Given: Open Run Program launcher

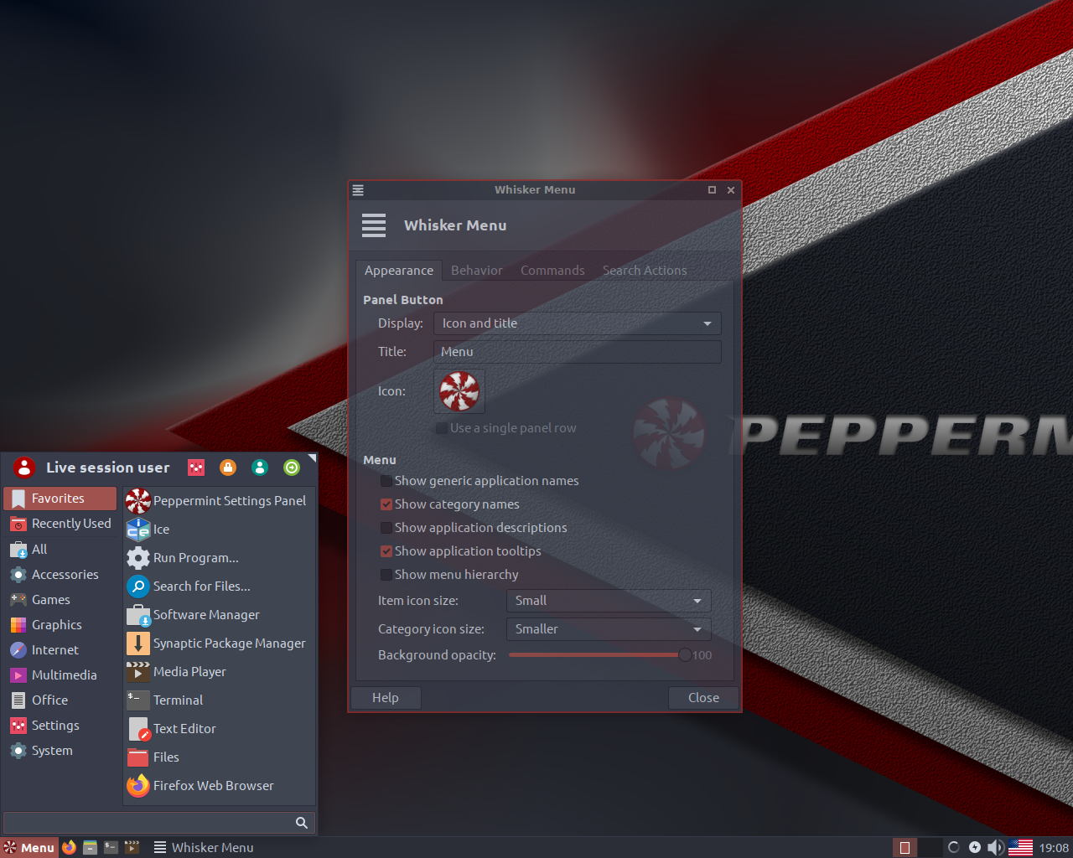Looking at the screenshot, I should coord(219,558).
